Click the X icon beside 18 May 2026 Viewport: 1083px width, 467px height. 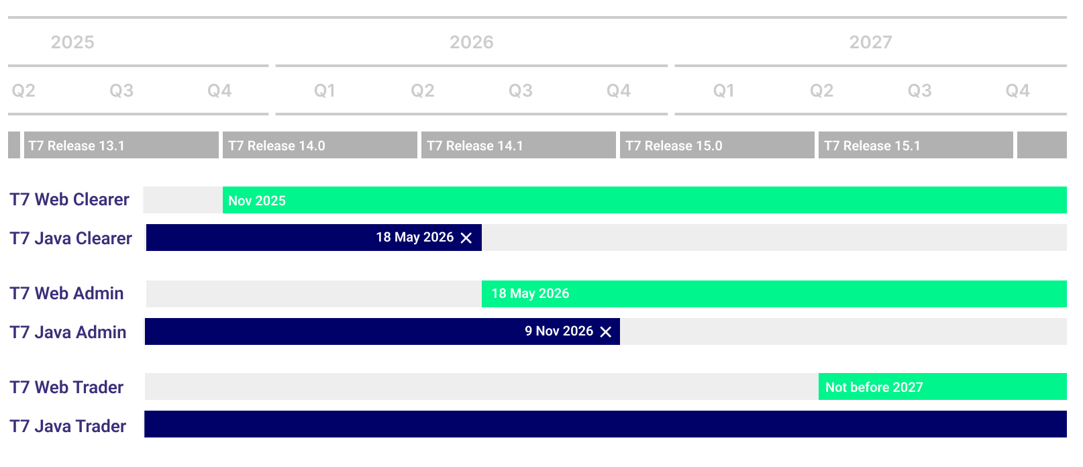(x=466, y=238)
